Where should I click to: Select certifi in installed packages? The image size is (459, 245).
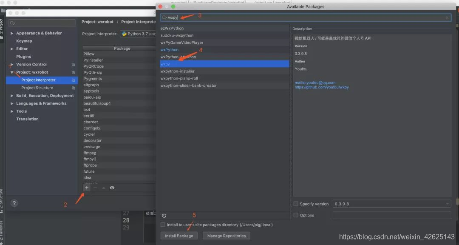click(x=119, y=116)
